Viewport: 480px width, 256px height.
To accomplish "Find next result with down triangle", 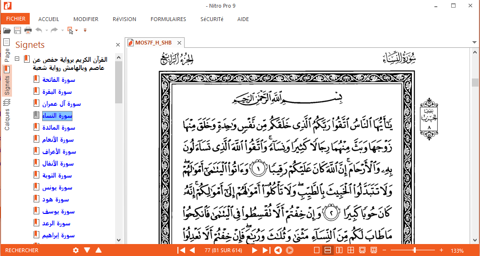I will 87,251.
